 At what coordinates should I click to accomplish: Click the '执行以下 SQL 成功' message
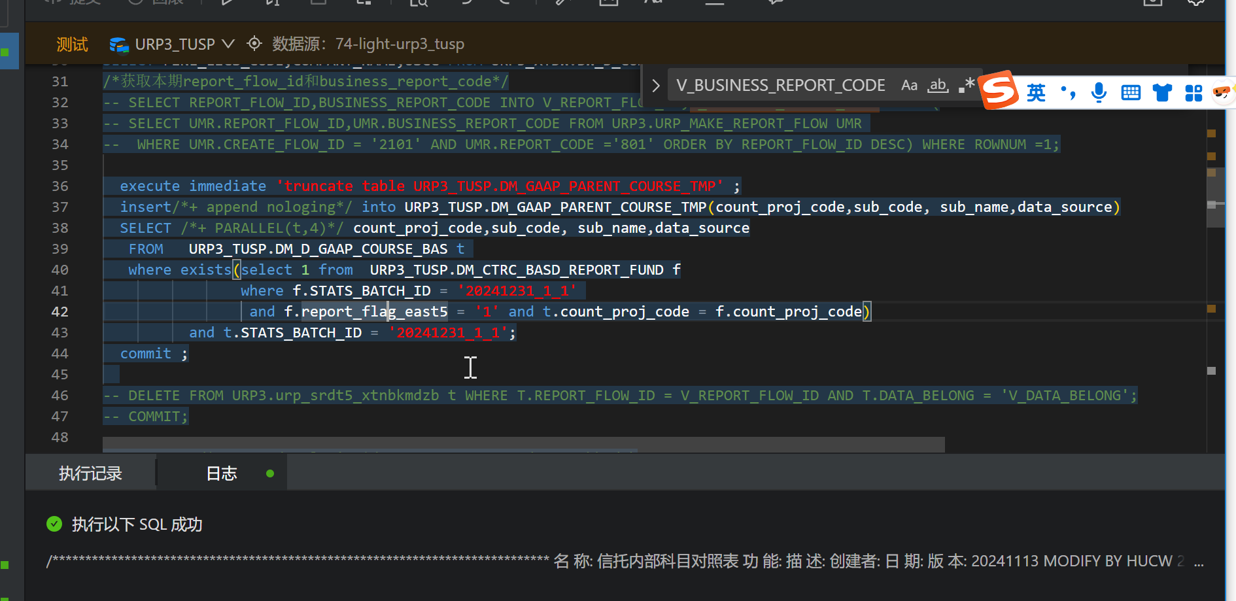tap(137, 524)
